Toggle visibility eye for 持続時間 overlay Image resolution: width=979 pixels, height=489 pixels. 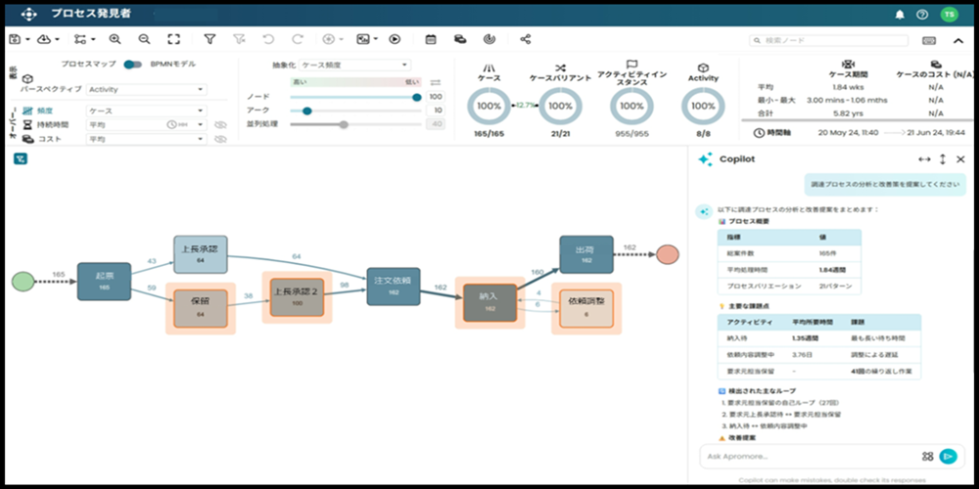[x=220, y=125]
